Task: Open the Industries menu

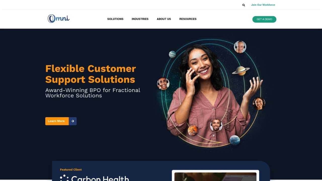Action: click(x=140, y=19)
